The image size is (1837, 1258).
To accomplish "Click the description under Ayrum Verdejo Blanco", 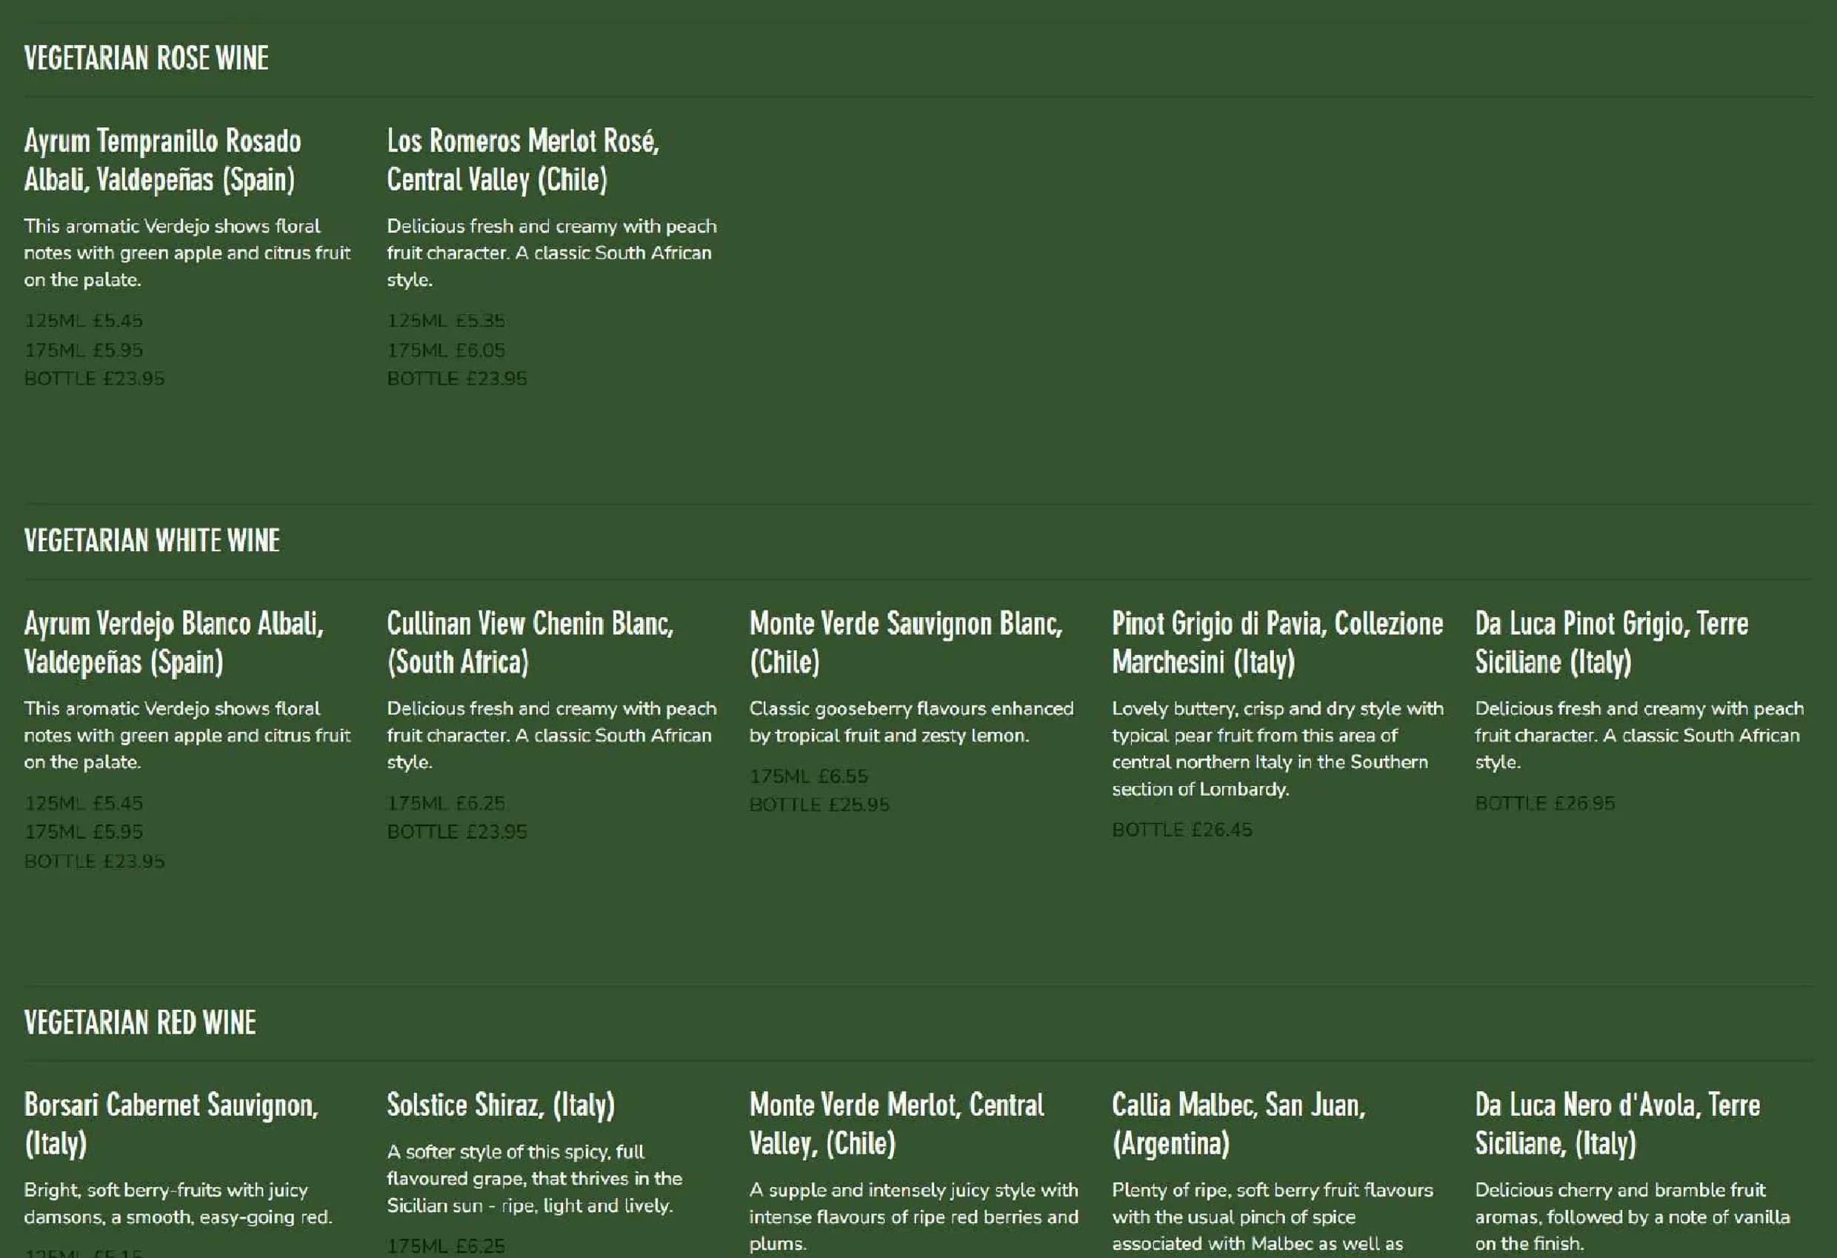I will 187,736.
